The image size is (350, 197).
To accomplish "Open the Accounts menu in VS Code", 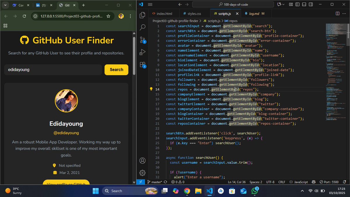I will [x=142, y=160].
